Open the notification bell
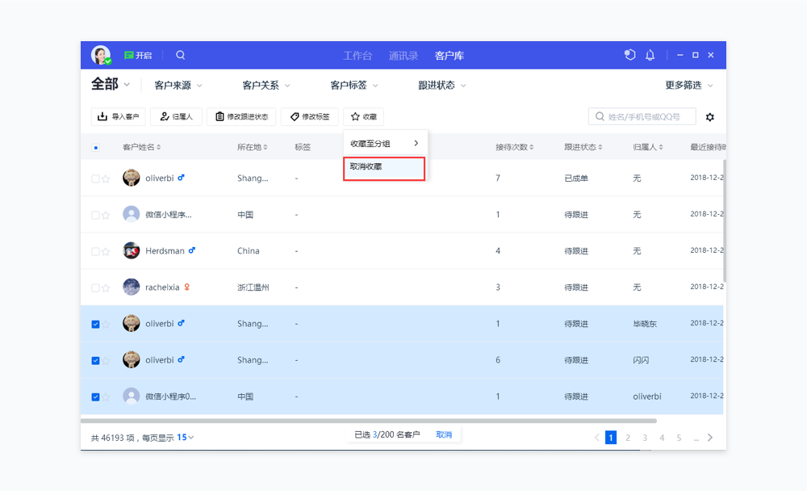The width and height of the screenshot is (807, 491). point(650,55)
